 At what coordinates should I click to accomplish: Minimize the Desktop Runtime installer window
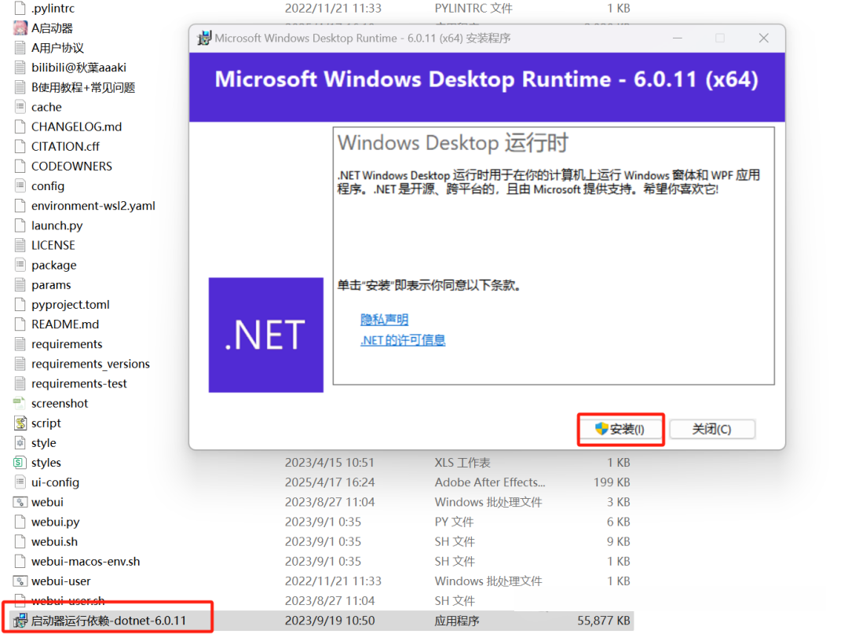tap(678, 38)
